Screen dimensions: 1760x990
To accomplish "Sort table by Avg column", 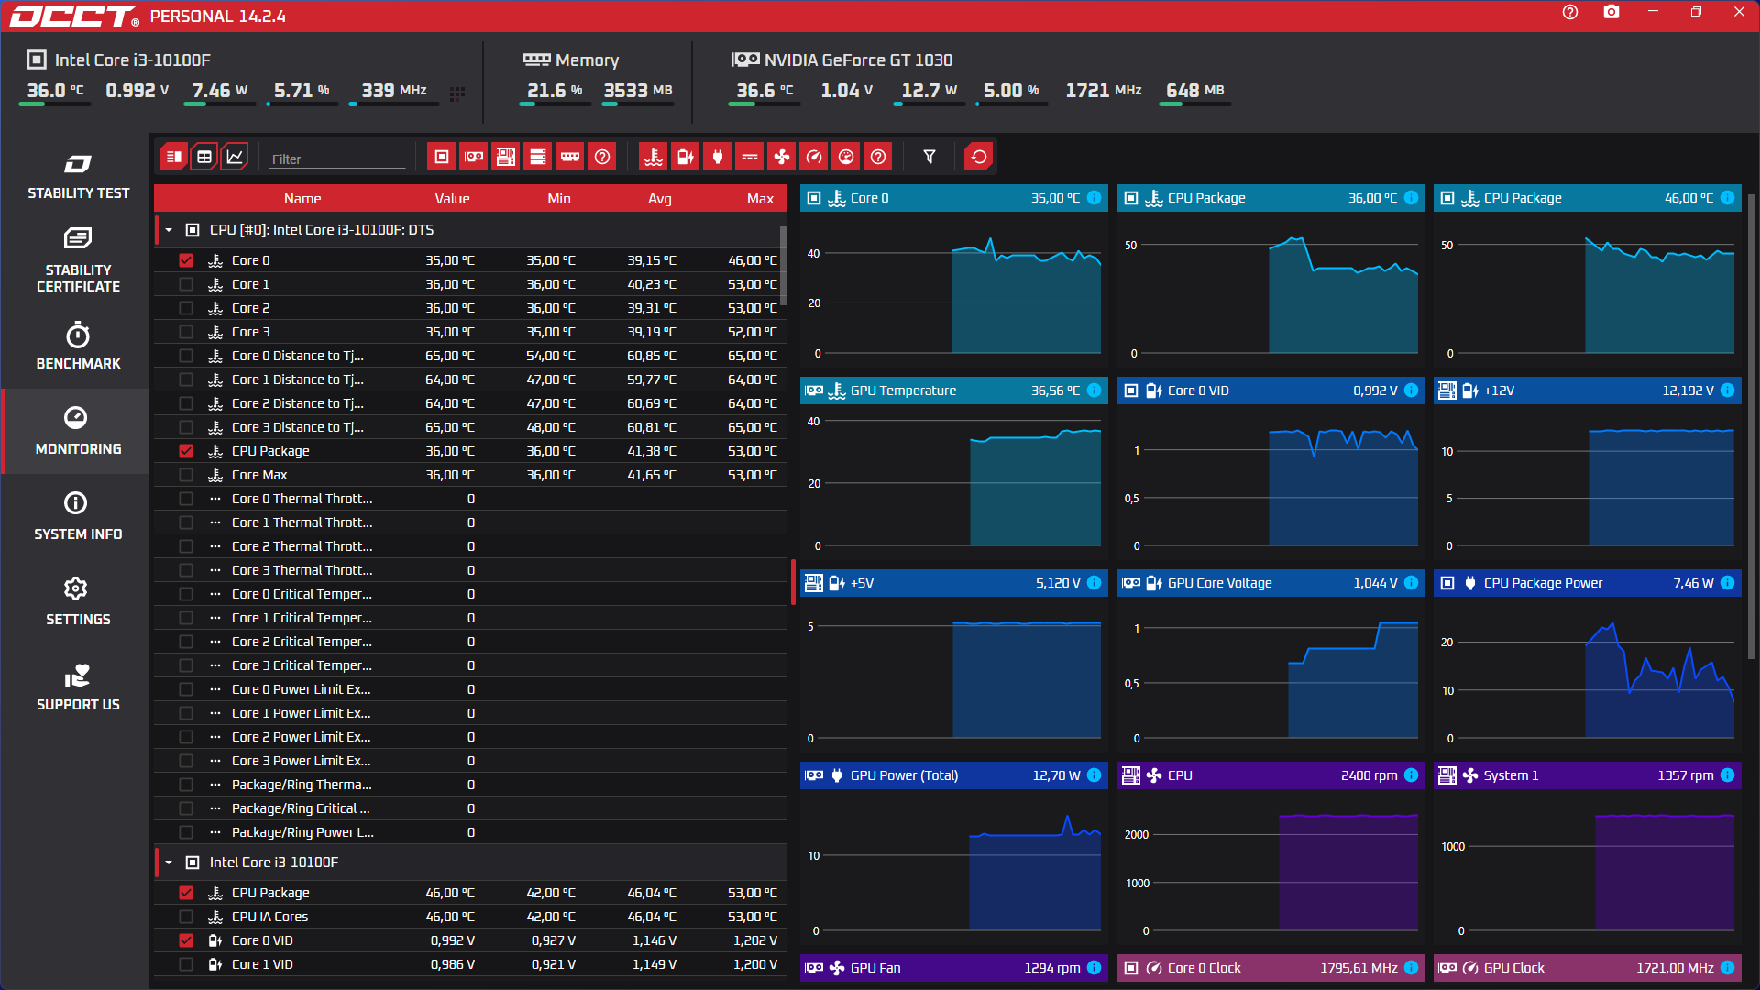I will [660, 199].
